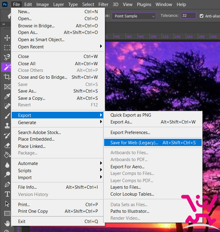The width and height of the screenshot is (220, 232).
Task: Choose Export As...
Action: pyautogui.click(x=153, y=122)
